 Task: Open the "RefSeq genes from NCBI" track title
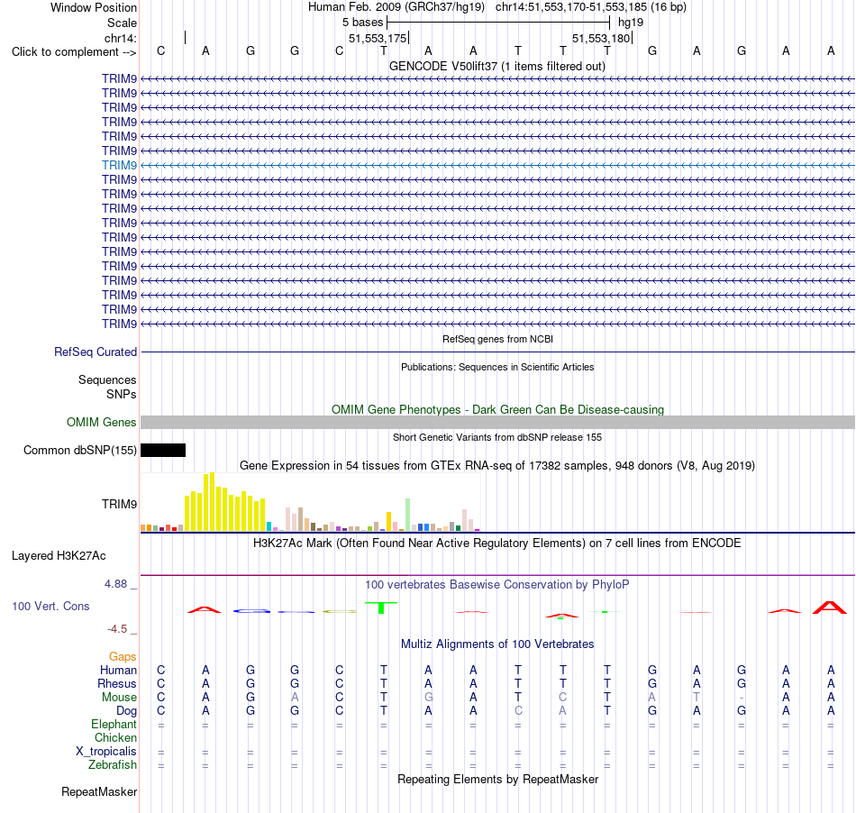(x=497, y=339)
